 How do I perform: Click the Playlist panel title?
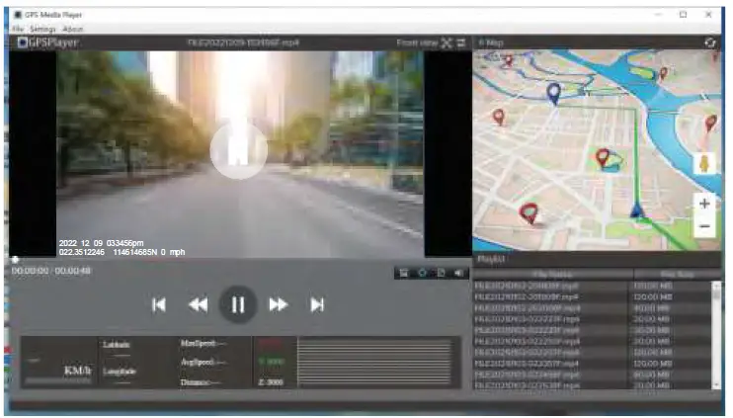tap(490, 259)
